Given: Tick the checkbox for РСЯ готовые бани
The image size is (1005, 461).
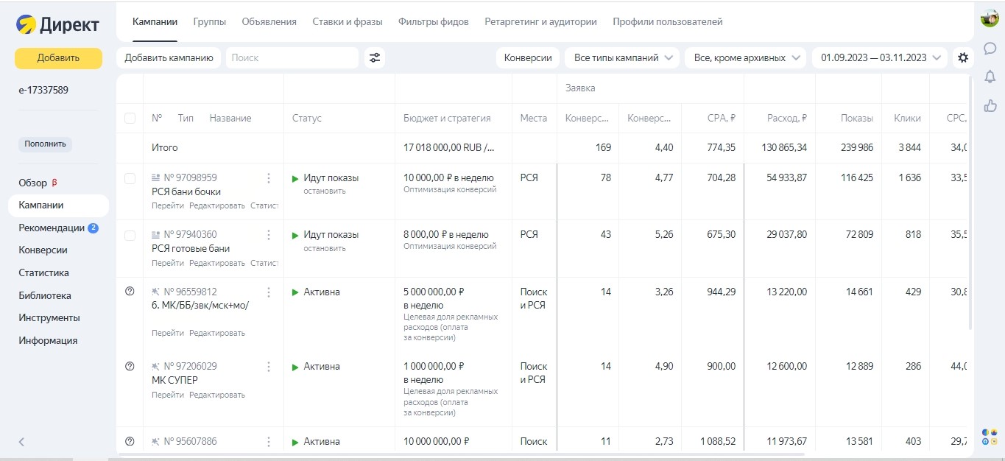Looking at the screenshot, I should [130, 236].
